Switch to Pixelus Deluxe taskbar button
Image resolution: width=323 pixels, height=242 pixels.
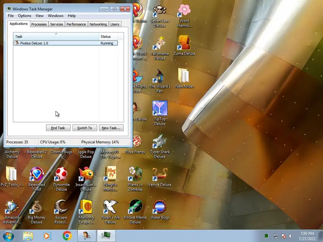(x=87, y=236)
